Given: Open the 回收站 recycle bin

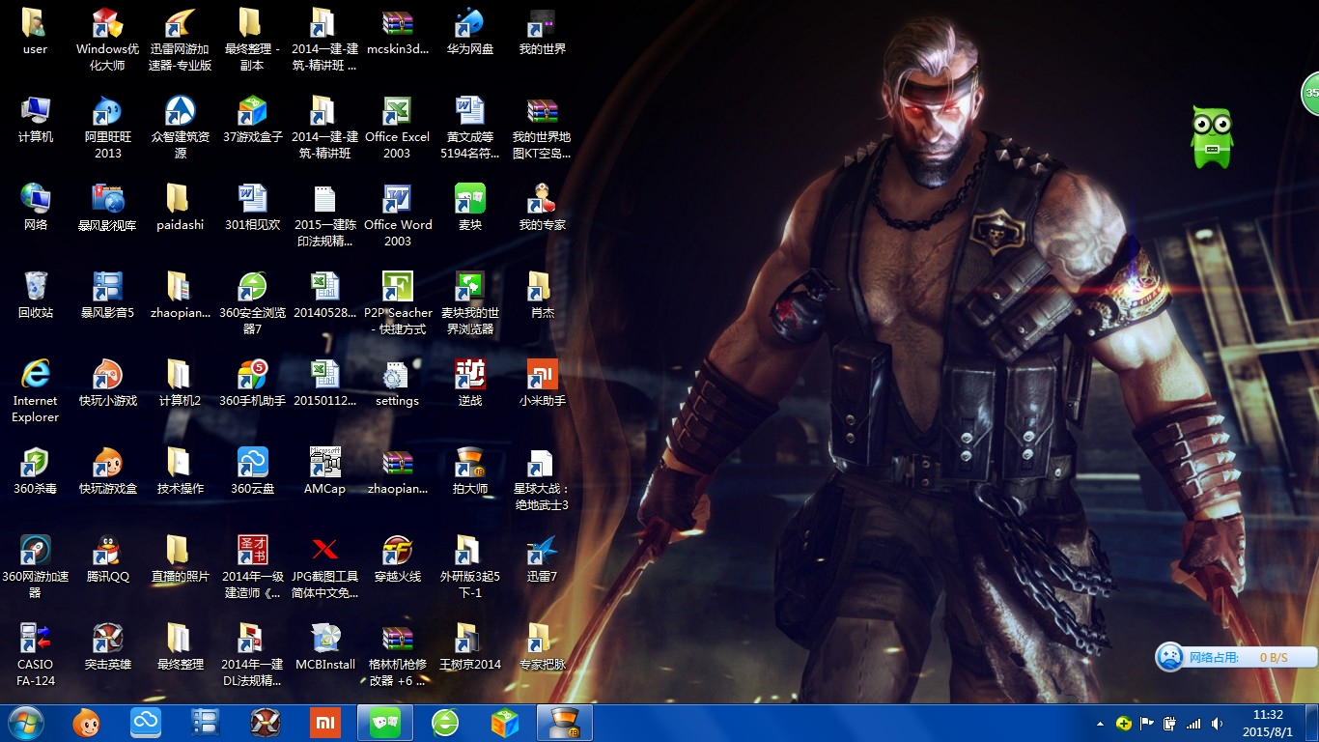Looking at the screenshot, I should coord(35,296).
